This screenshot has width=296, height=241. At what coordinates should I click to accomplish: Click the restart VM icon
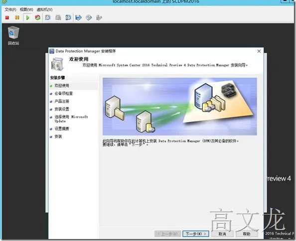(38, 17)
